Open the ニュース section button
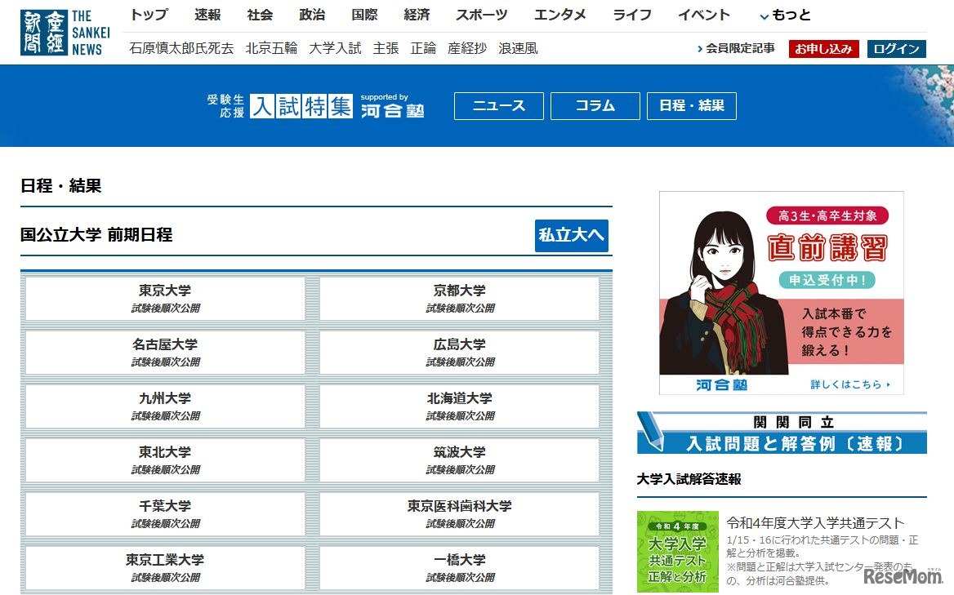Image resolution: width=954 pixels, height=595 pixels. click(x=498, y=106)
